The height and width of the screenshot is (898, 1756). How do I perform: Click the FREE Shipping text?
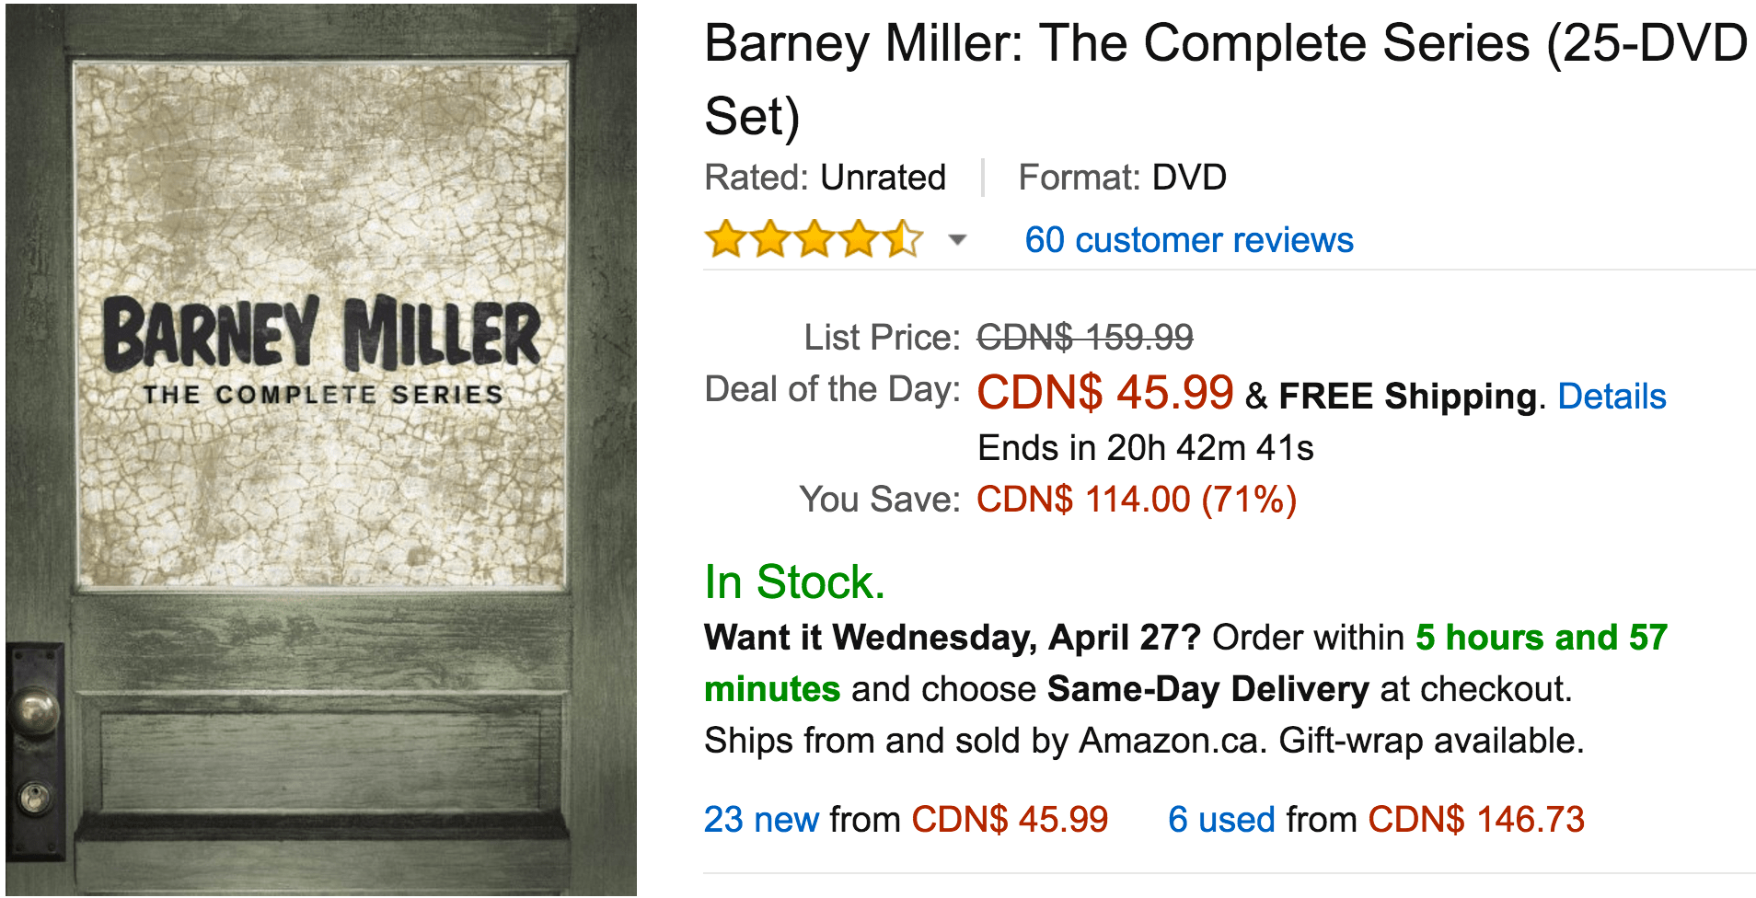click(x=1407, y=397)
